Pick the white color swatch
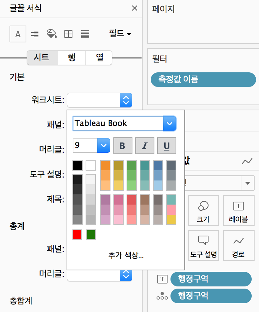This screenshot has height=312, width=259. tap(91, 165)
